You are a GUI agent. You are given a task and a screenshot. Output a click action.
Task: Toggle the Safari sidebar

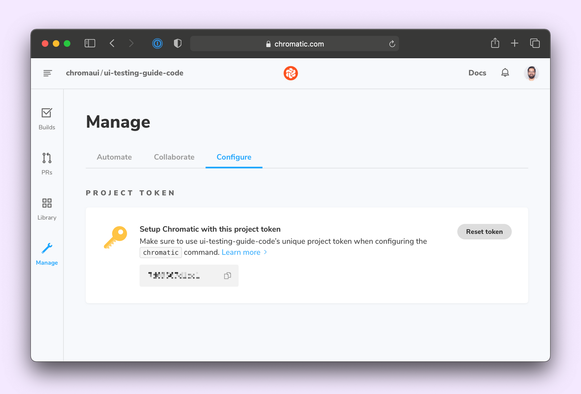pyautogui.click(x=90, y=43)
